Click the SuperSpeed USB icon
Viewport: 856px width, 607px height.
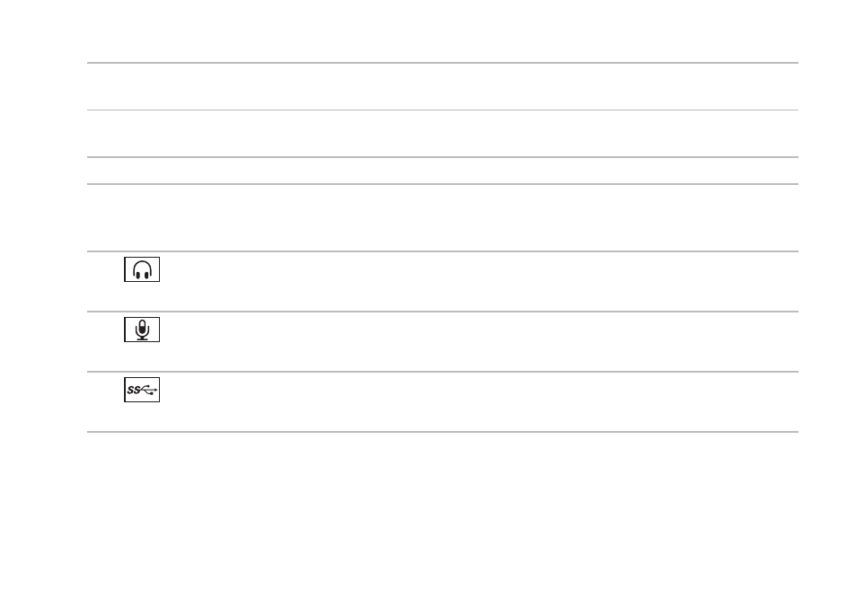point(142,390)
